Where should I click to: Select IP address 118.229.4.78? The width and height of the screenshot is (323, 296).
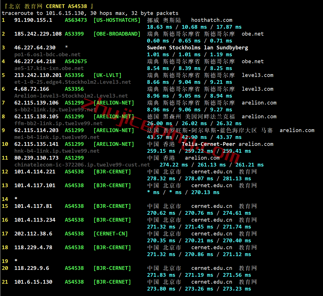click(33, 248)
